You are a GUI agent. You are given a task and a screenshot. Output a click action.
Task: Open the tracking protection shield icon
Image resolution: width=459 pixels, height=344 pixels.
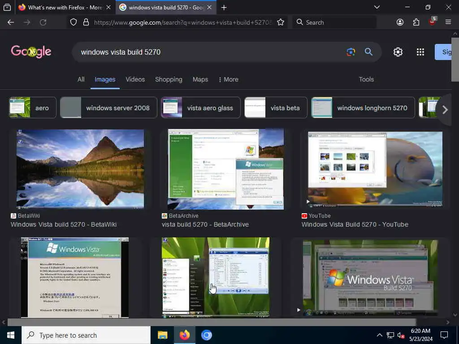[74, 22]
